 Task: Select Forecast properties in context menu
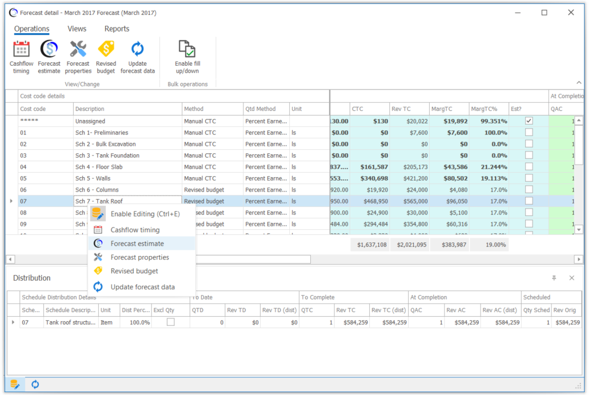(x=142, y=257)
